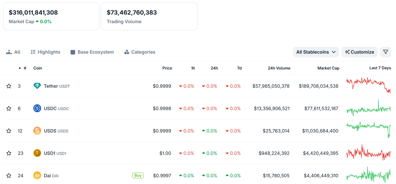Open the Tether 7-day sparkline chart
The height and width of the screenshot is (184, 396).
click(368, 85)
